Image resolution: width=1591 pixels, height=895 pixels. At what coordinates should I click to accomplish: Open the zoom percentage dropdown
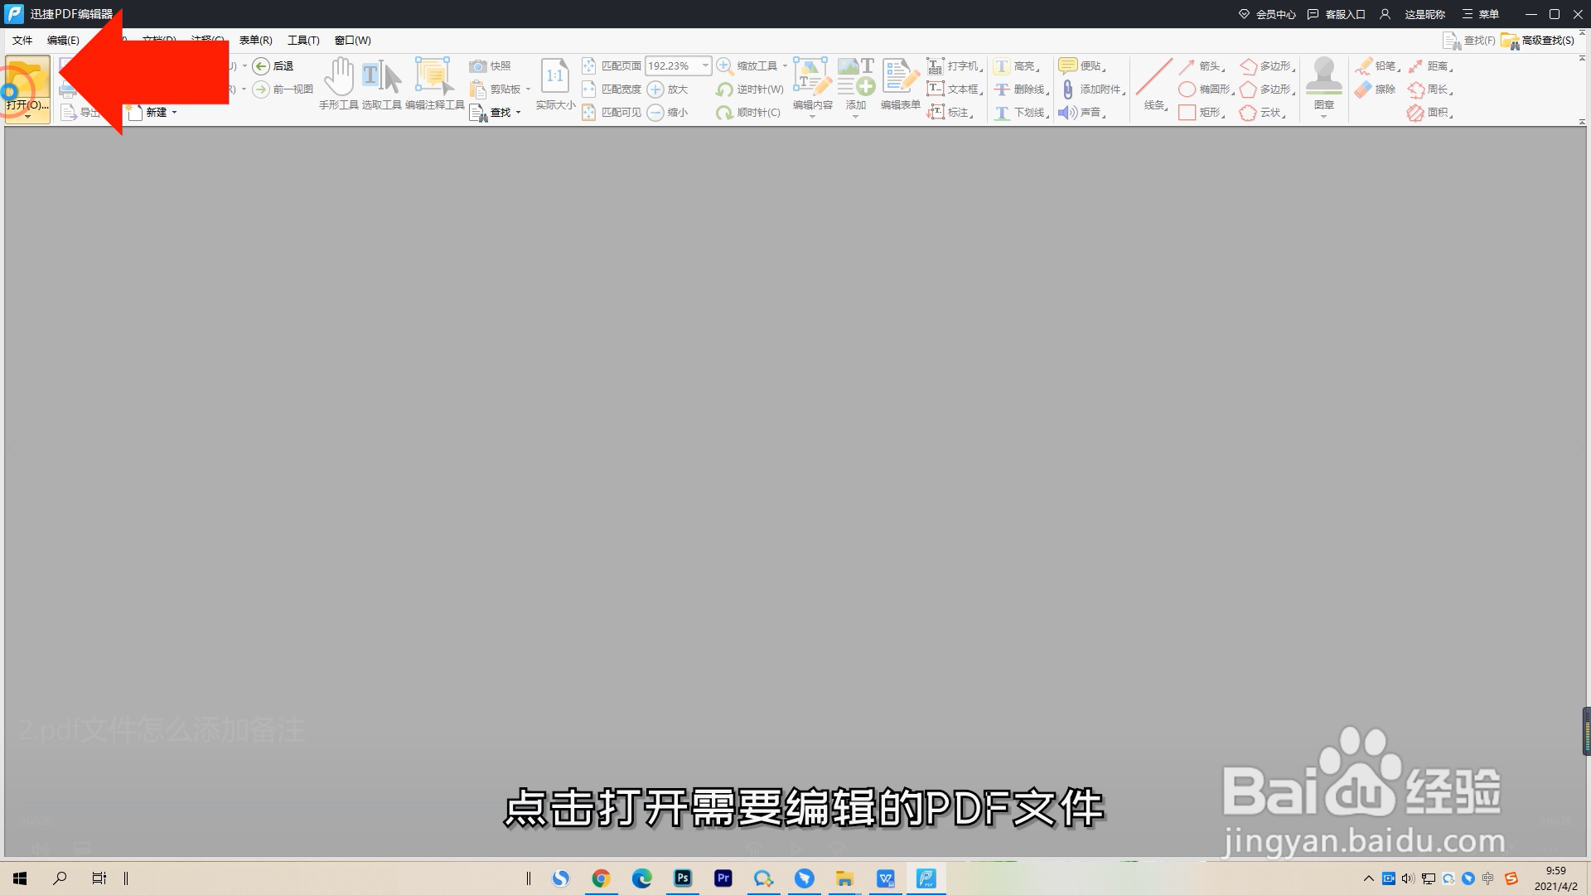point(705,65)
